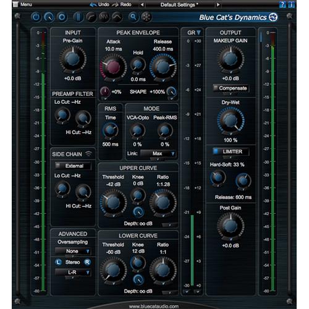Screen dimensions: 309x309
Task: Click the Attack value 10.0 ms
Action: click(x=113, y=49)
